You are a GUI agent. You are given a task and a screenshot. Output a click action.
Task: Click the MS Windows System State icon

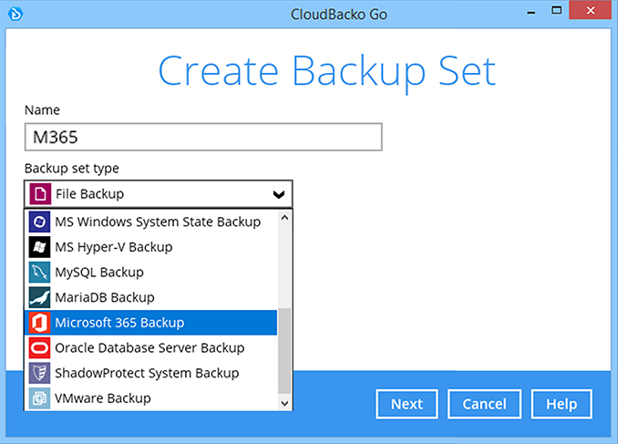tap(39, 222)
